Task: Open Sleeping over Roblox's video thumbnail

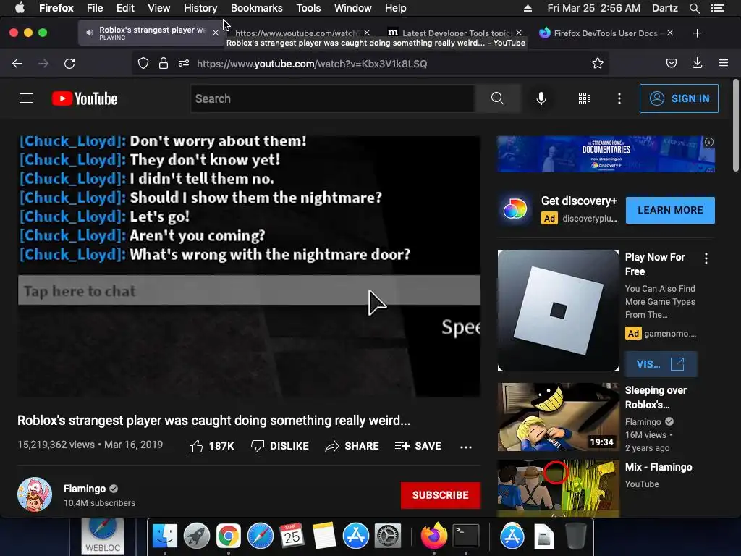Action: click(558, 416)
